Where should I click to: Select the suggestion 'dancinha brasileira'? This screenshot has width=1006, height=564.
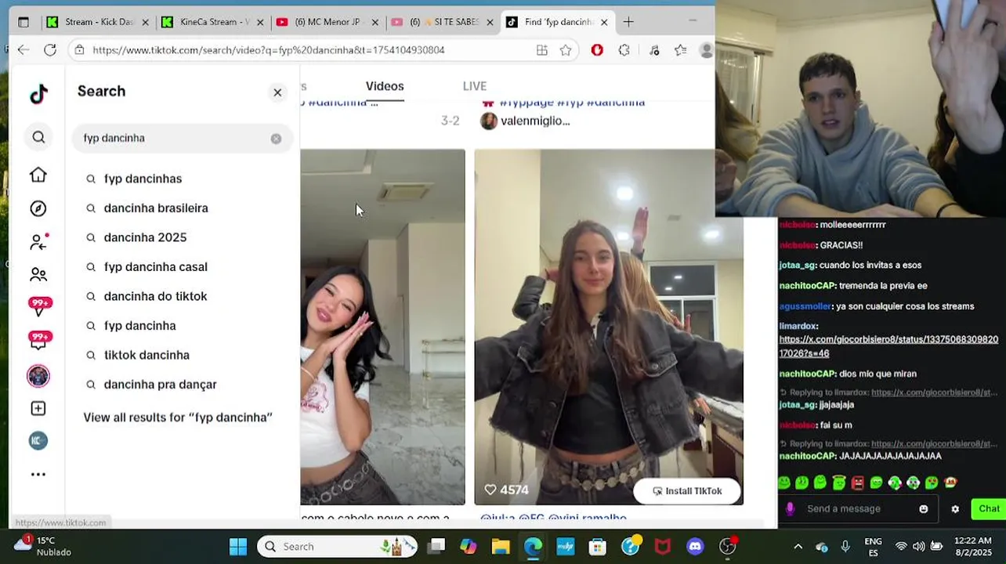(156, 208)
